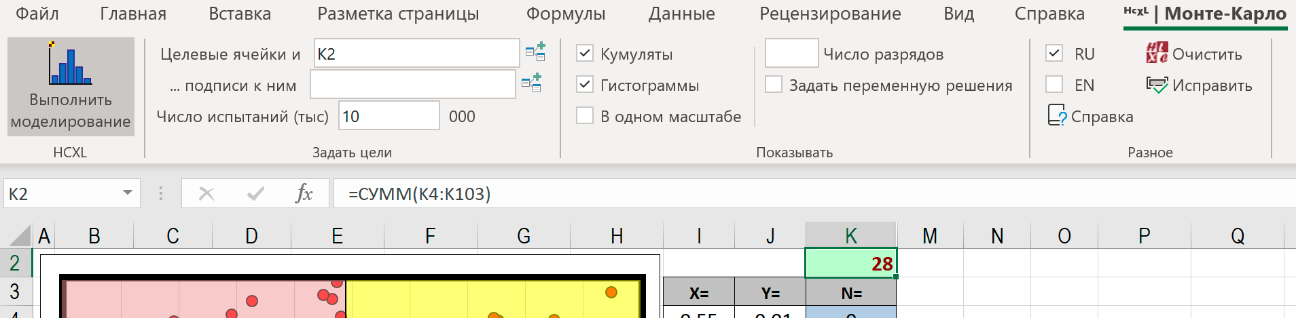The width and height of the screenshot is (1296, 318).
Task: Click the yellow region of the chart
Action: [492, 298]
